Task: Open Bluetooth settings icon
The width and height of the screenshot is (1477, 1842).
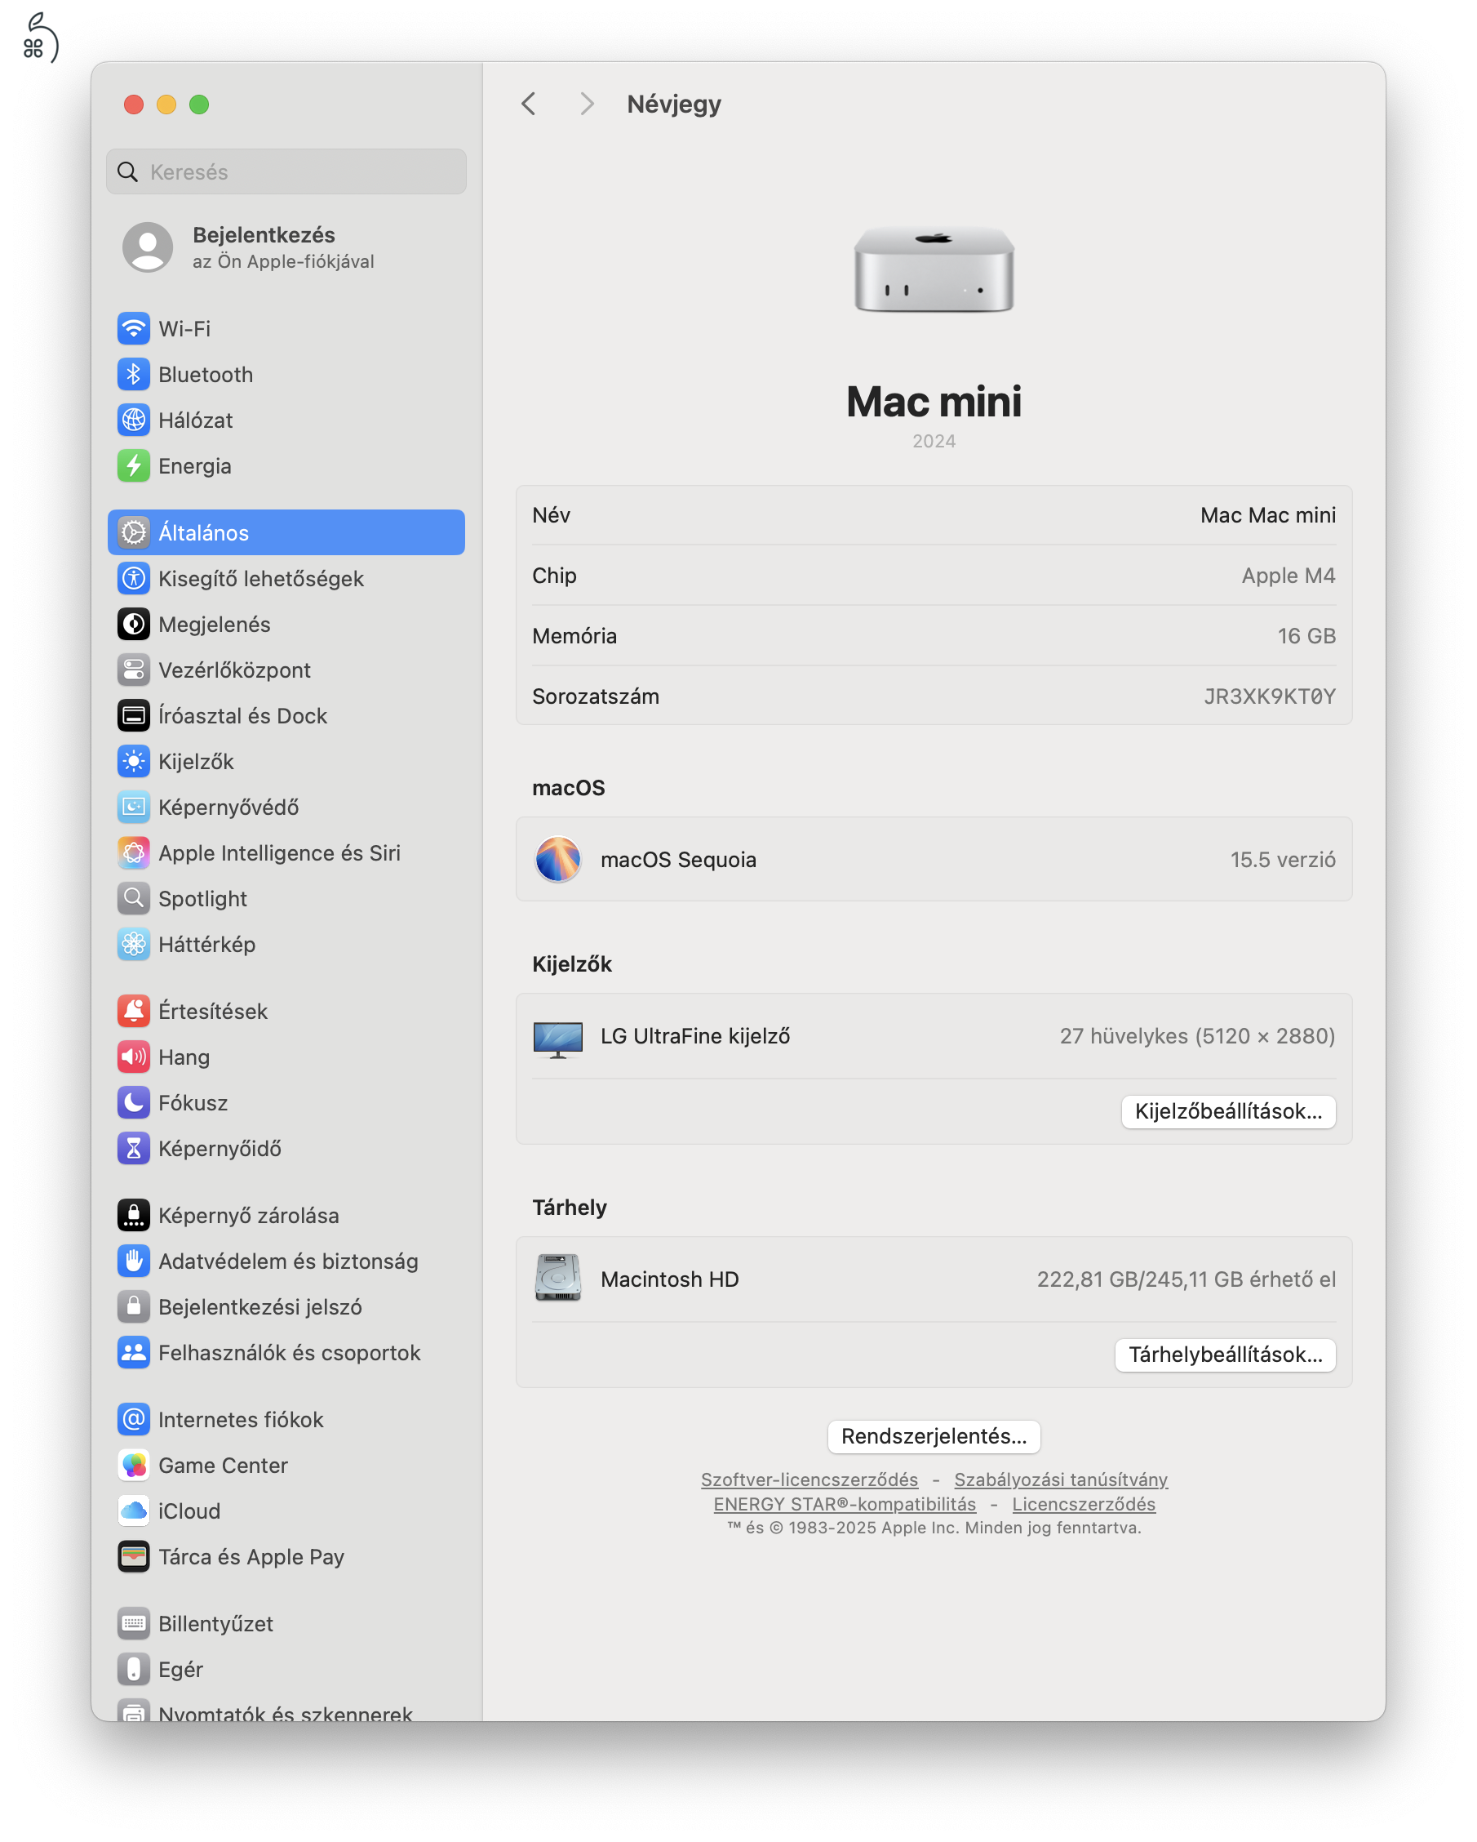Action: click(x=133, y=374)
